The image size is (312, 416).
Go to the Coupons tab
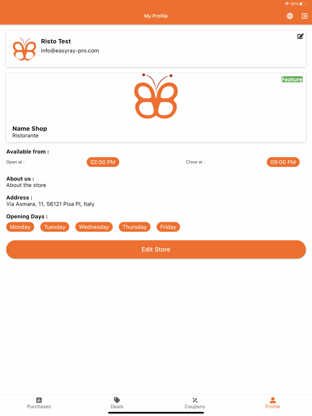195,403
